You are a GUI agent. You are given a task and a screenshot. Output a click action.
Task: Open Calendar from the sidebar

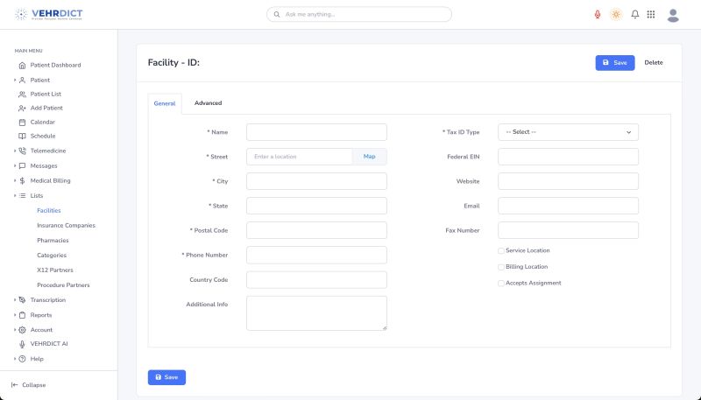[x=42, y=122]
